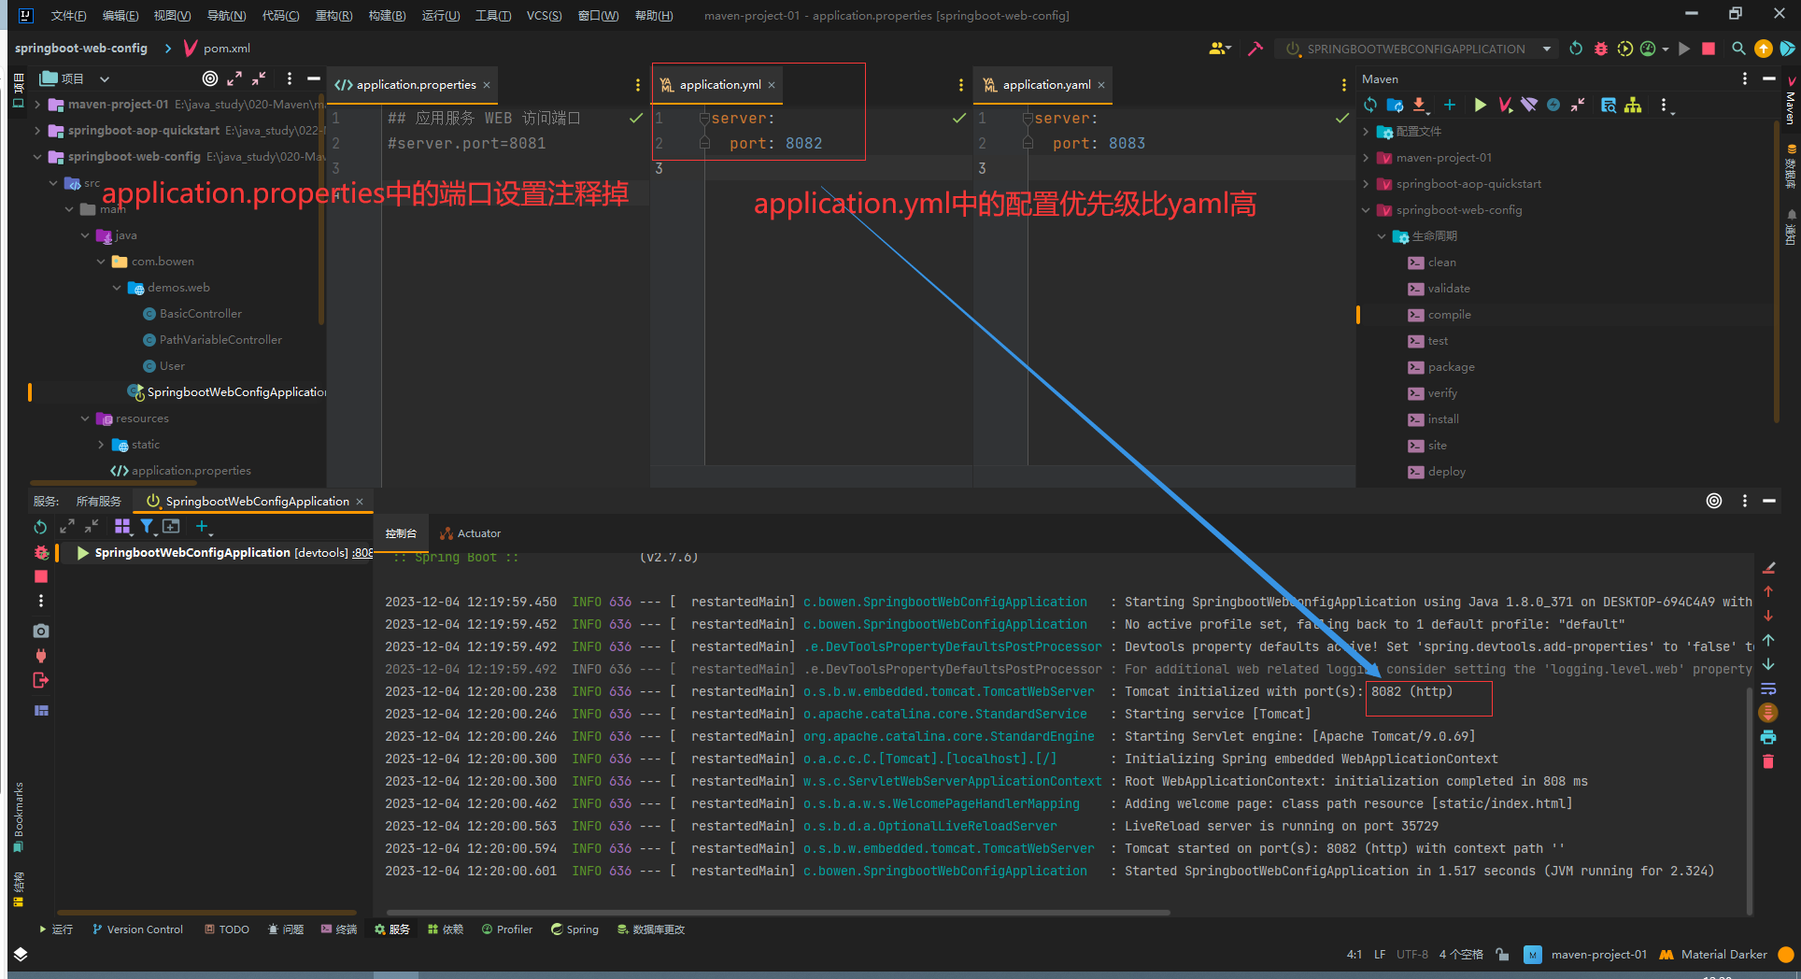1801x979 pixels.
Task: Expand maven-project-01 in Maven panel
Action: click(x=1366, y=158)
